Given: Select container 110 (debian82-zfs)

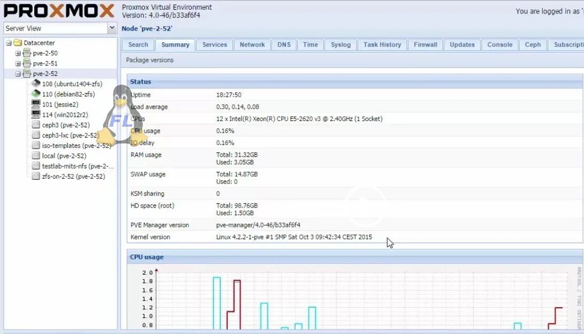Looking at the screenshot, I should coord(68,94).
